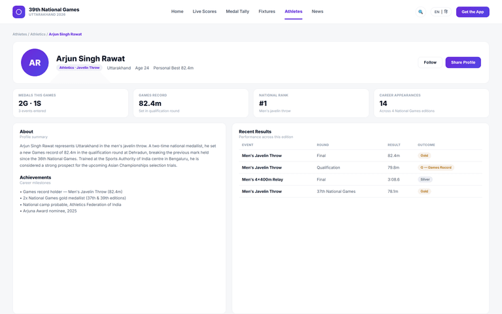Click the 39th National Games logo icon
This screenshot has height=314, width=502.
click(18, 12)
